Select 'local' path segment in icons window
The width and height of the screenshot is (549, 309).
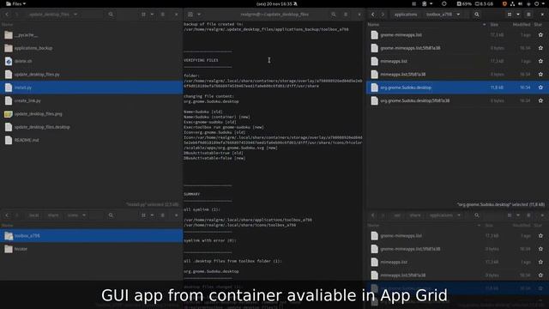click(34, 215)
